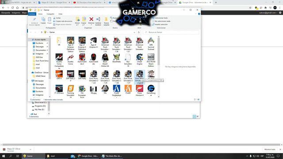Click the refresh button beside the address bar

138,32
